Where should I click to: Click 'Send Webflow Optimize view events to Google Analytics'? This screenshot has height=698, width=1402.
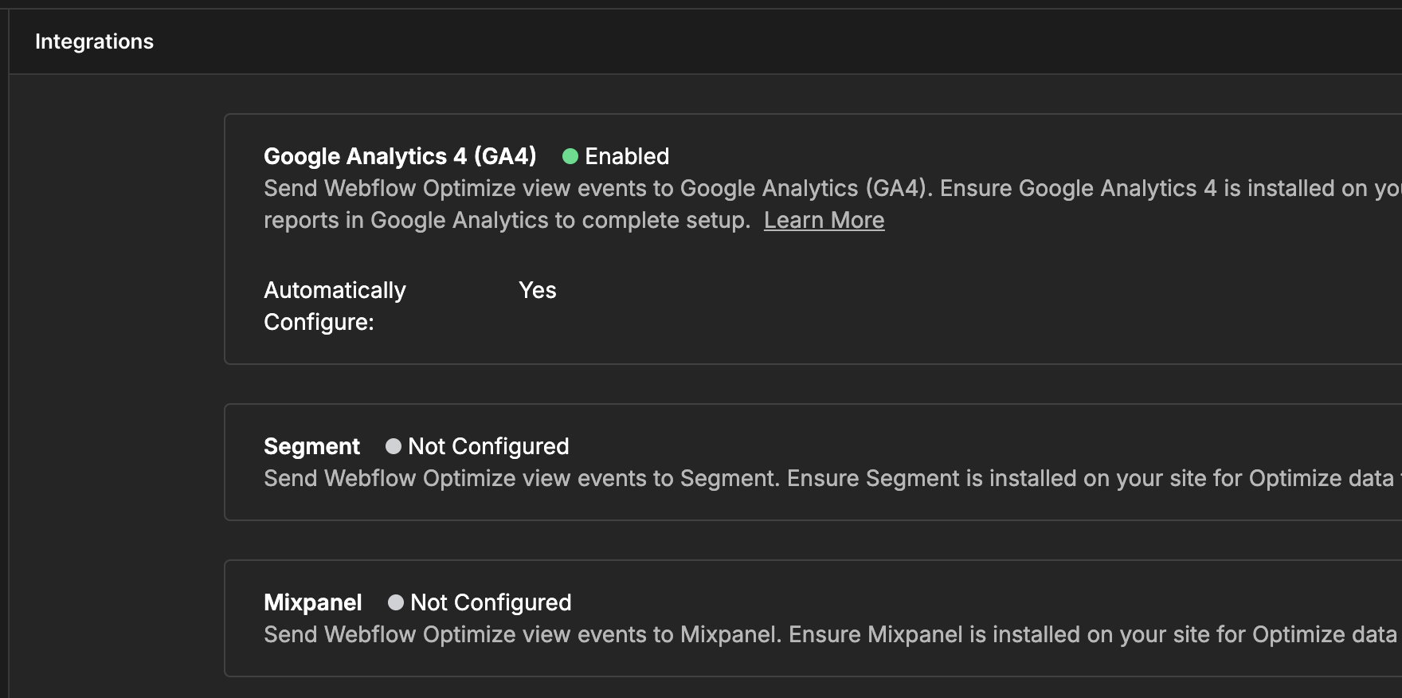point(597,189)
